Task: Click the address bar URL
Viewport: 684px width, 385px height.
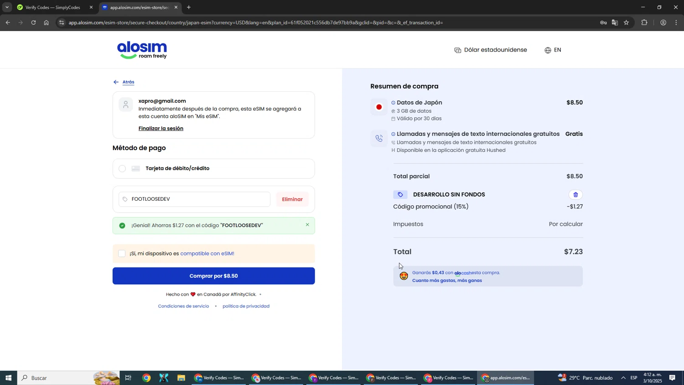Action: 256,23
